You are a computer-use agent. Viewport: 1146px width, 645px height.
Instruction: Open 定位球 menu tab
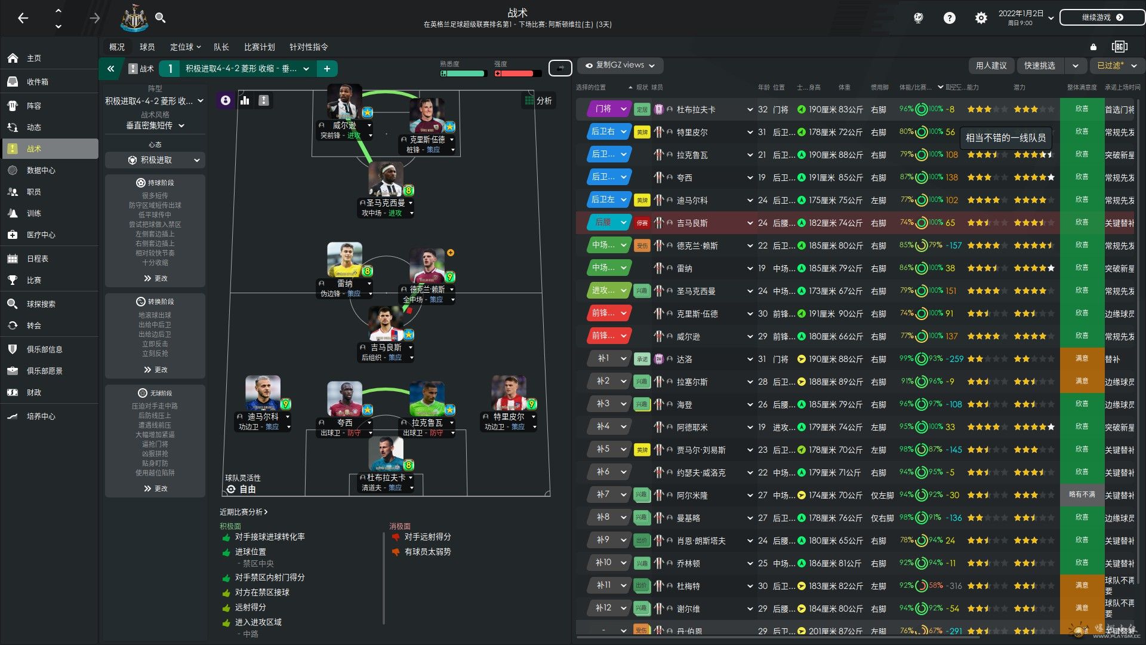tap(185, 47)
